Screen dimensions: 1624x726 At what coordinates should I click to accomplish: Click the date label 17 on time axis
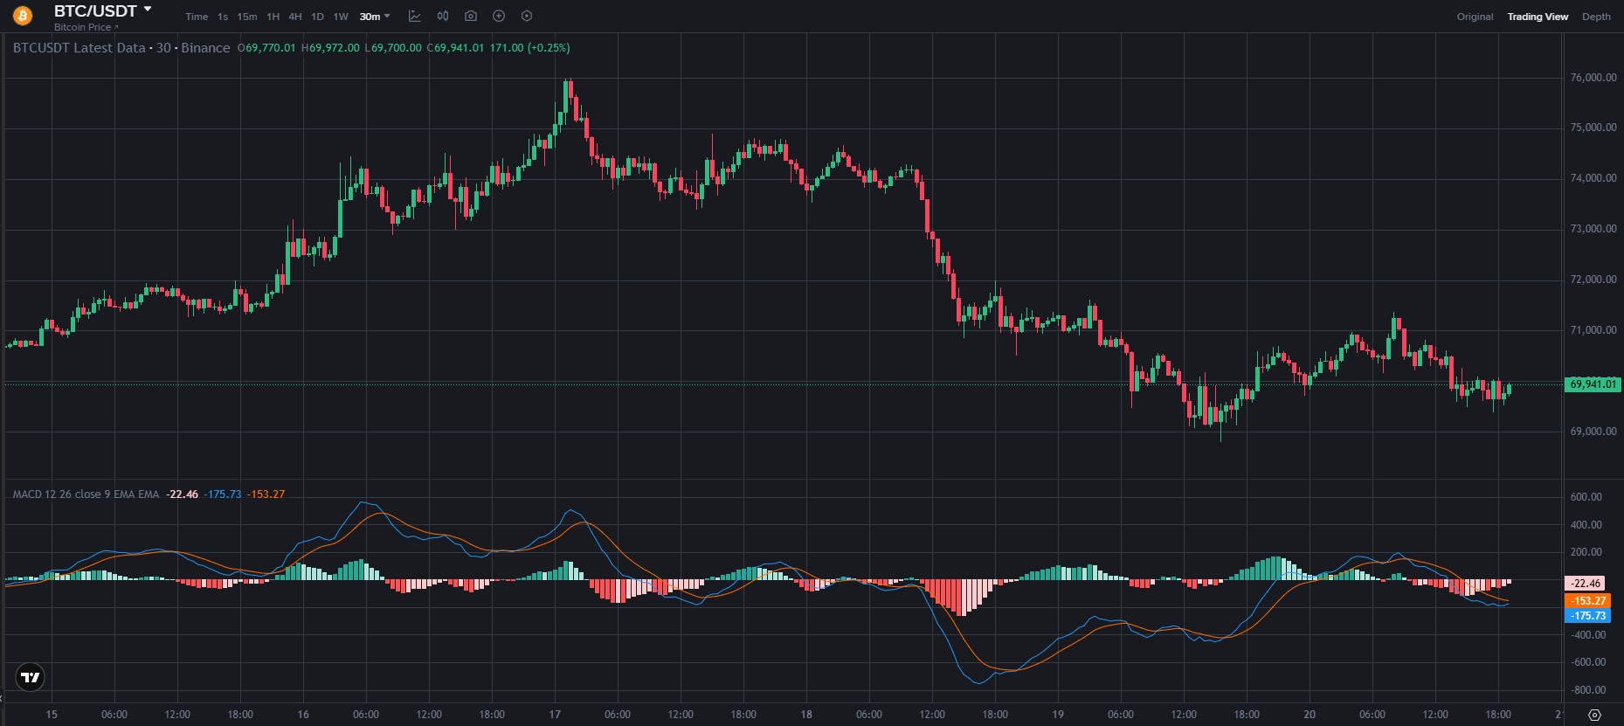[x=555, y=715]
